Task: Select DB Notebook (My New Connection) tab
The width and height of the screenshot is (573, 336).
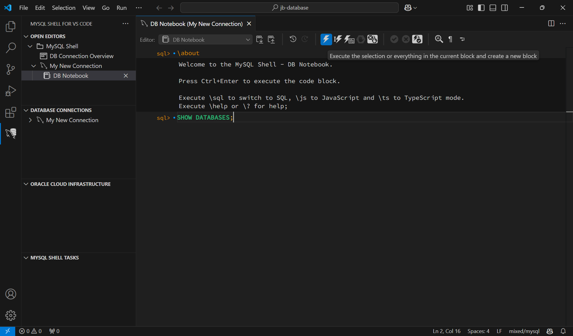Action: coord(196,24)
